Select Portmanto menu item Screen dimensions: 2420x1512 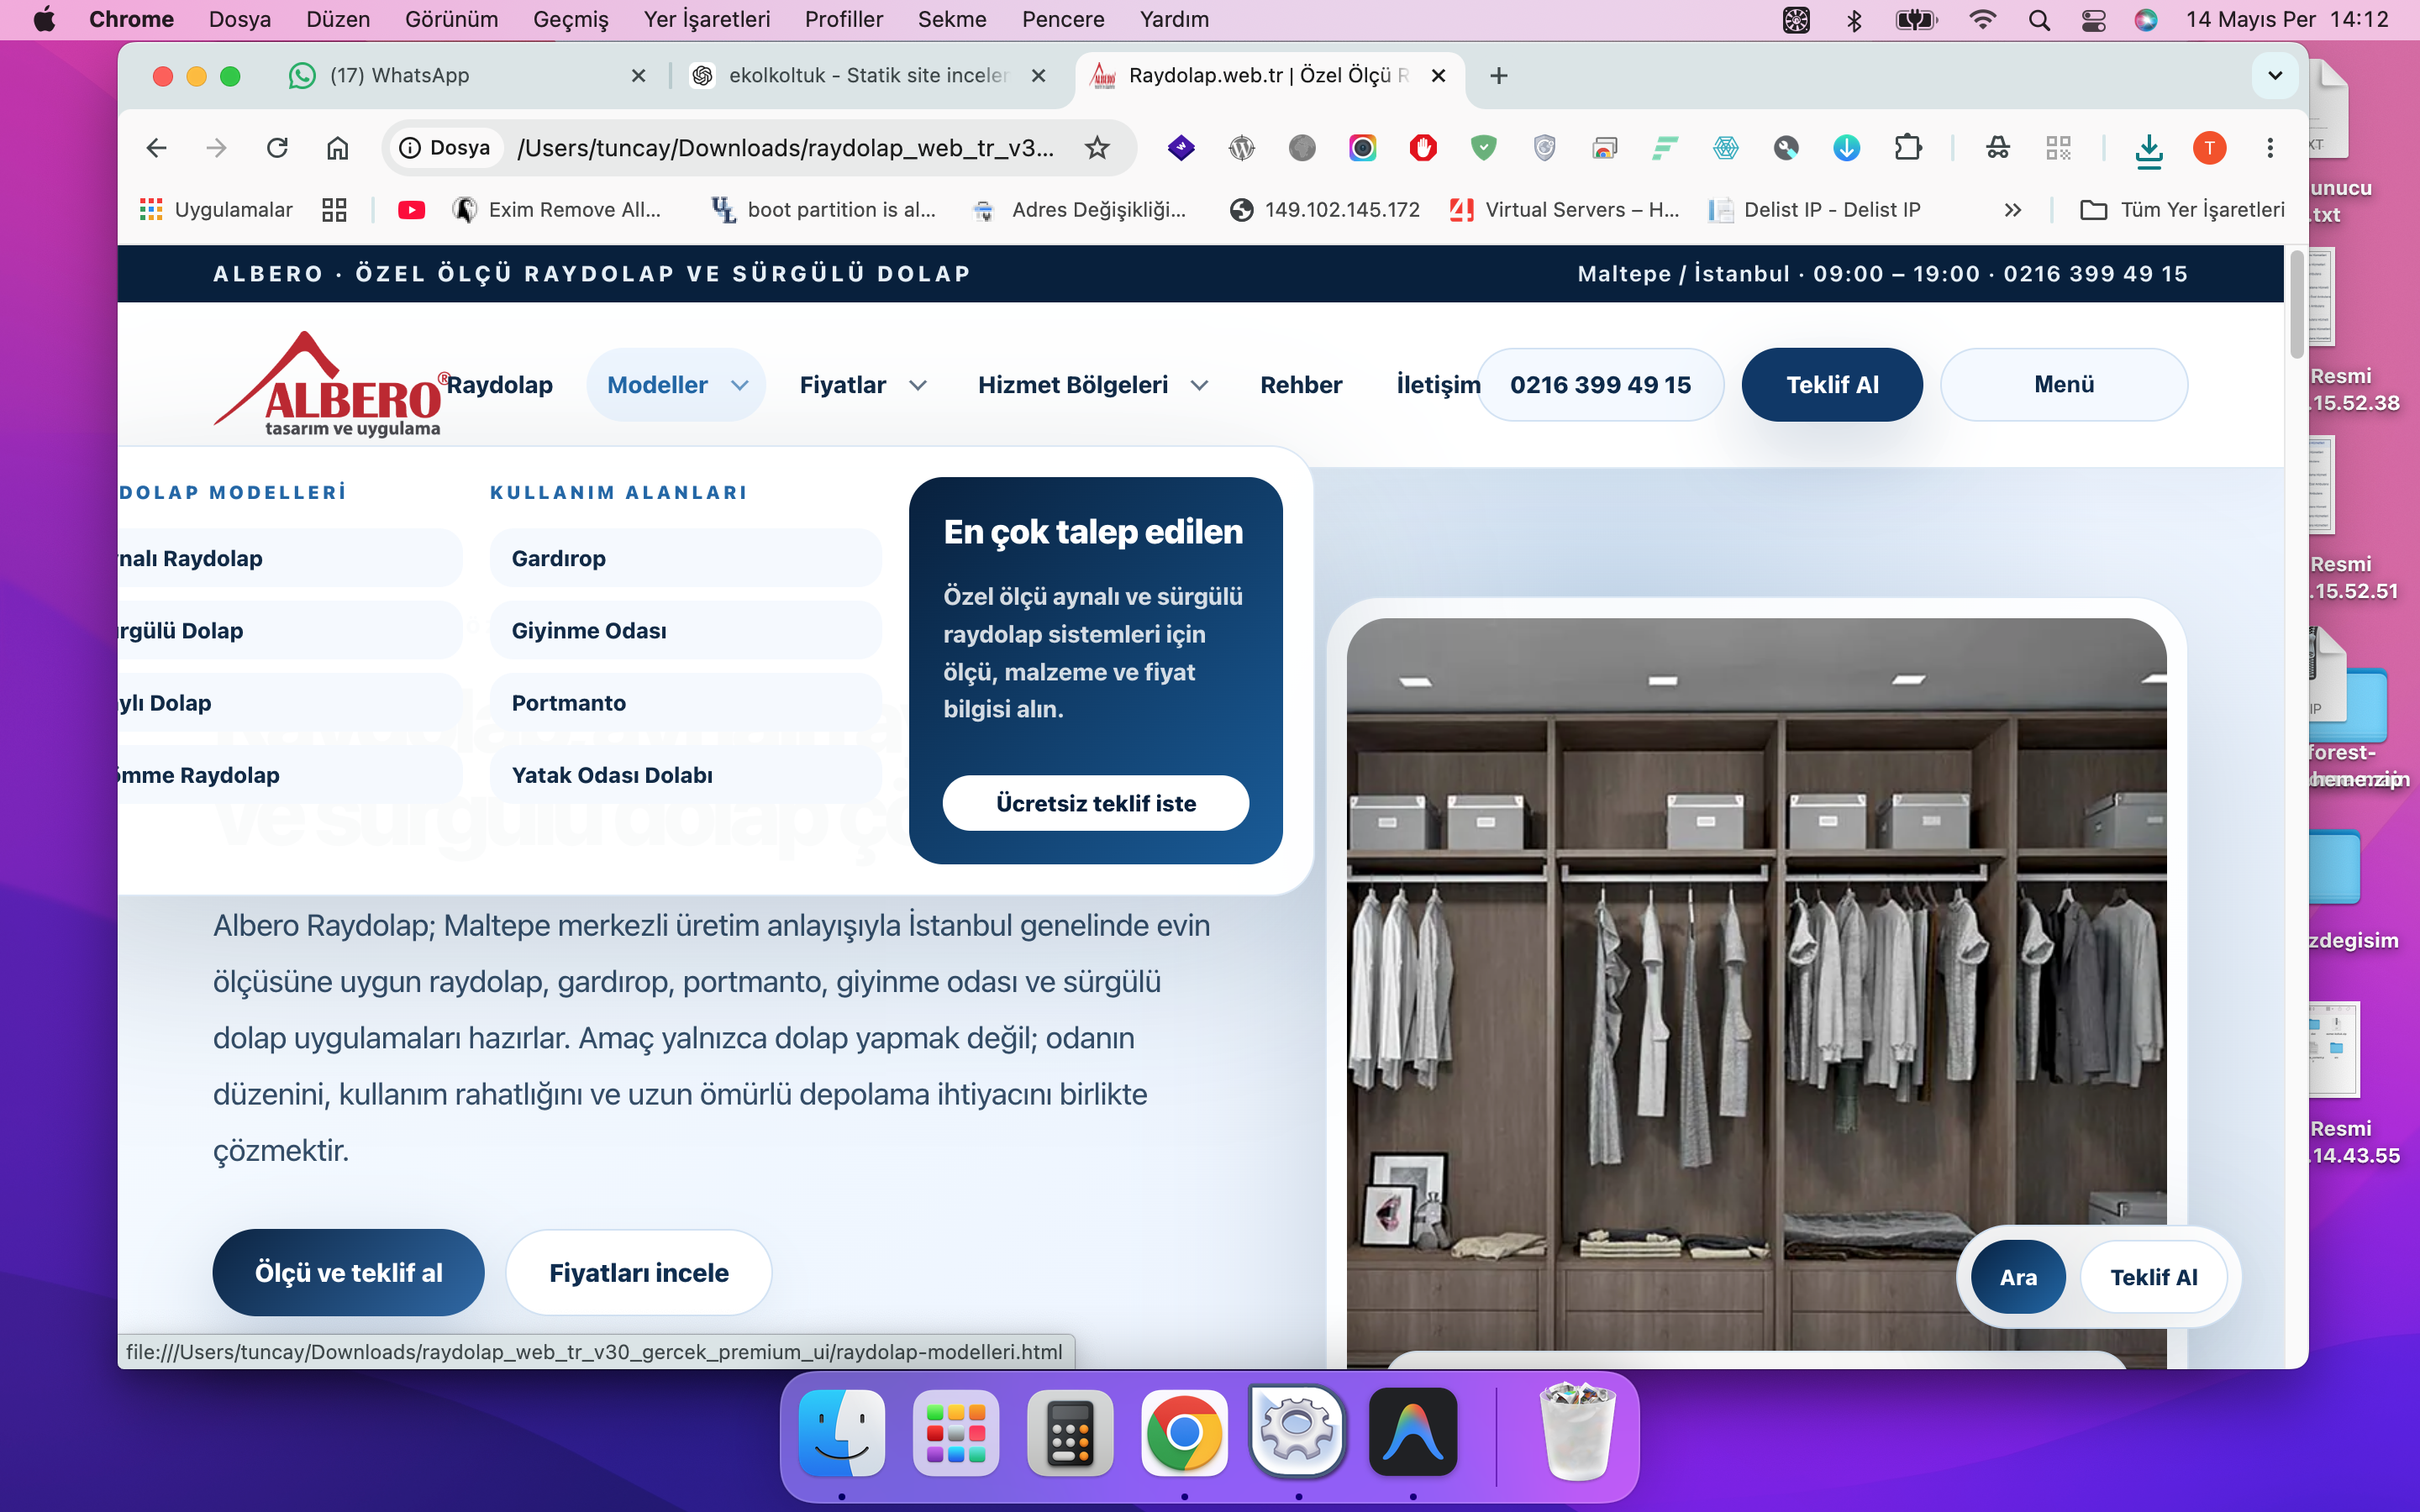[x=686, y=703]
